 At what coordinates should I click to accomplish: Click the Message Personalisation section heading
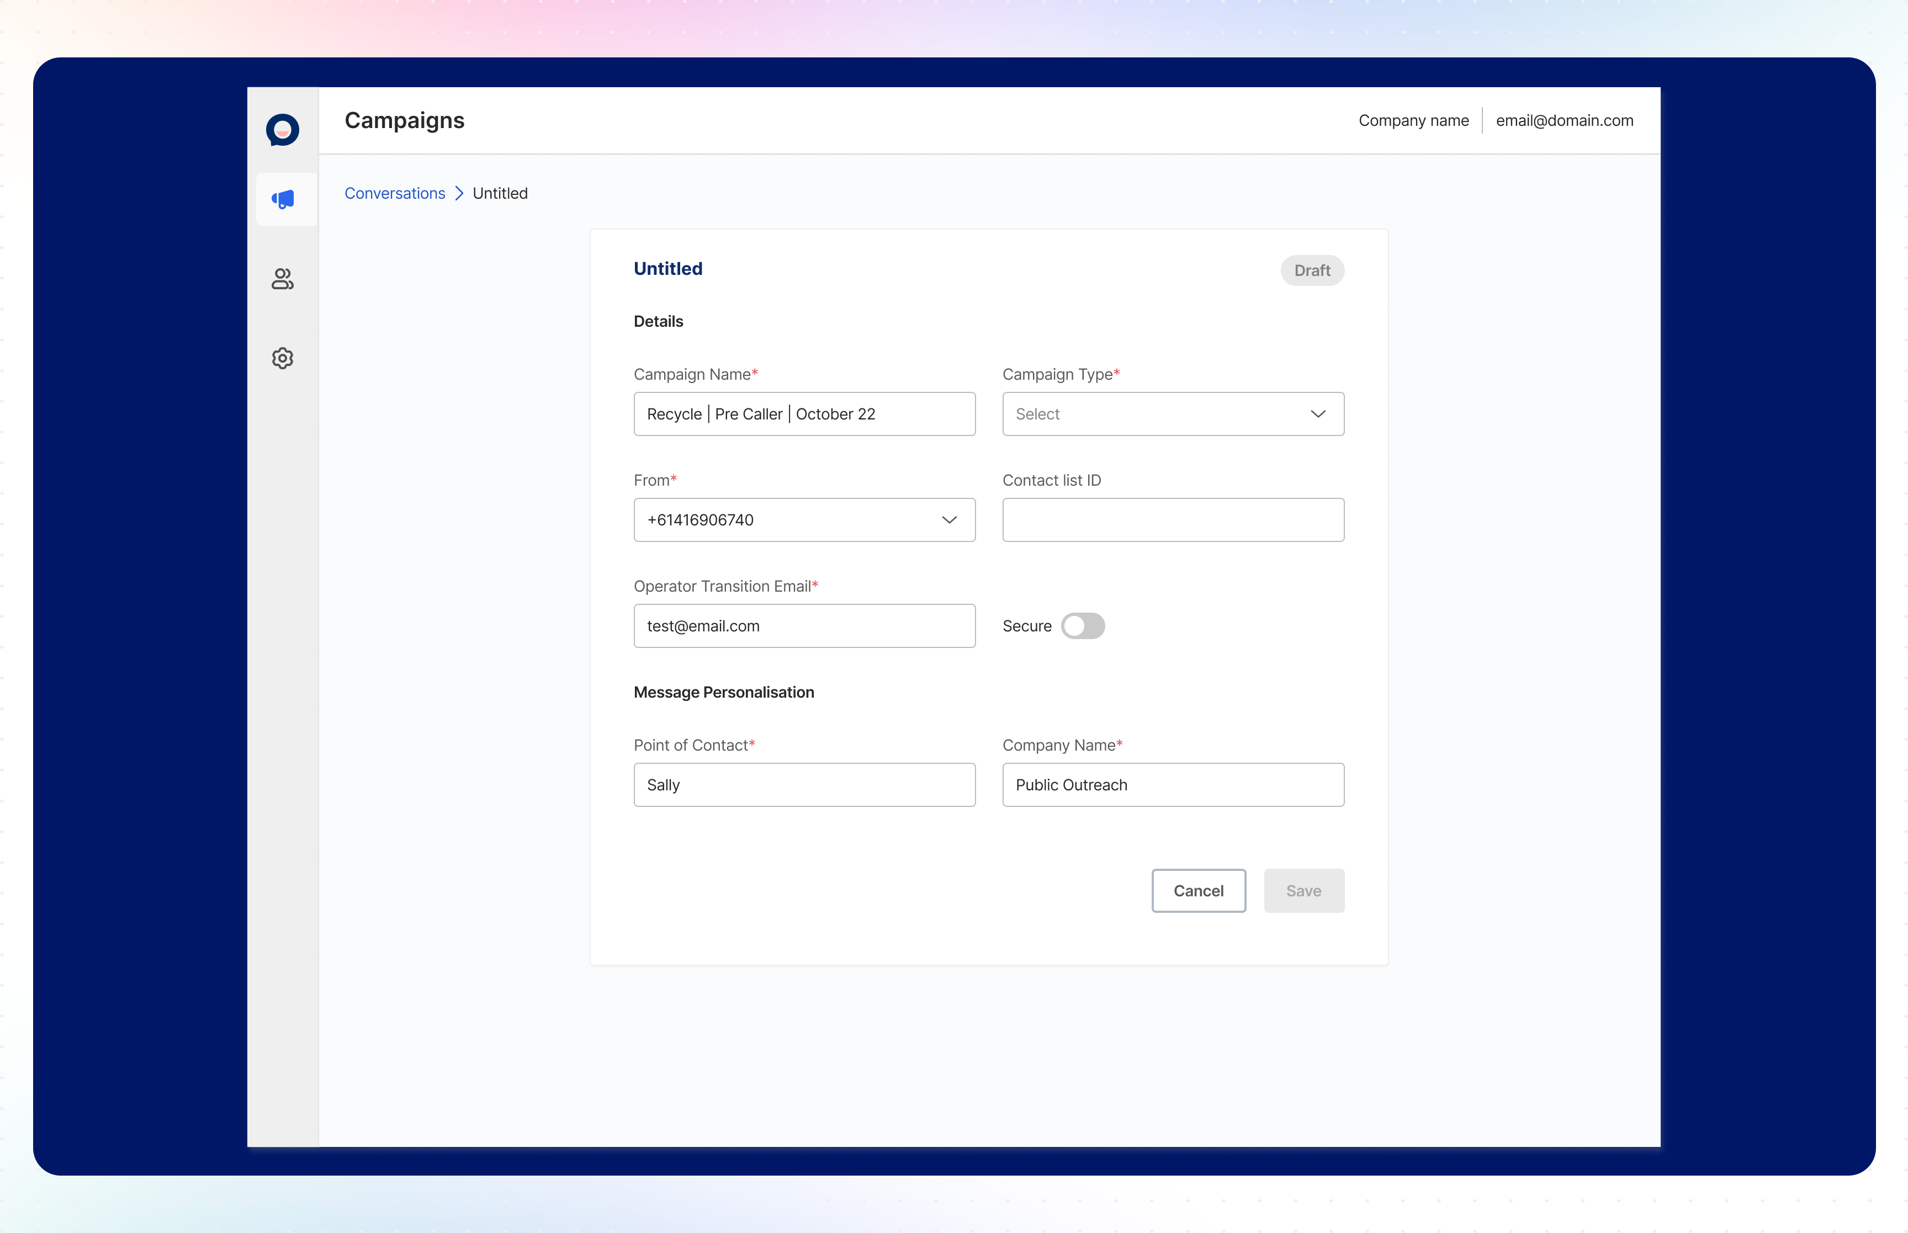(x=724, y=692)
